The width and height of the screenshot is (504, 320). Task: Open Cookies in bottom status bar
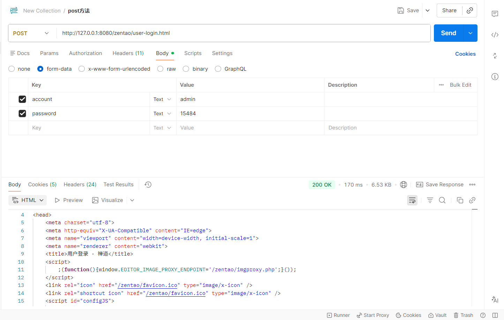[x=408, y=315]
